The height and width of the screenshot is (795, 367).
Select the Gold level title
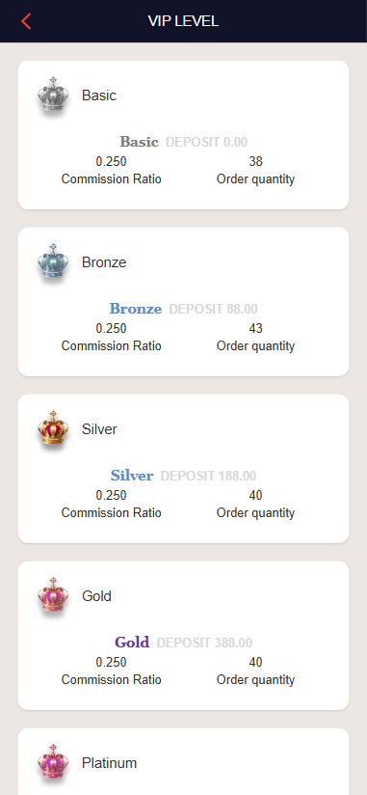point(96,595)
